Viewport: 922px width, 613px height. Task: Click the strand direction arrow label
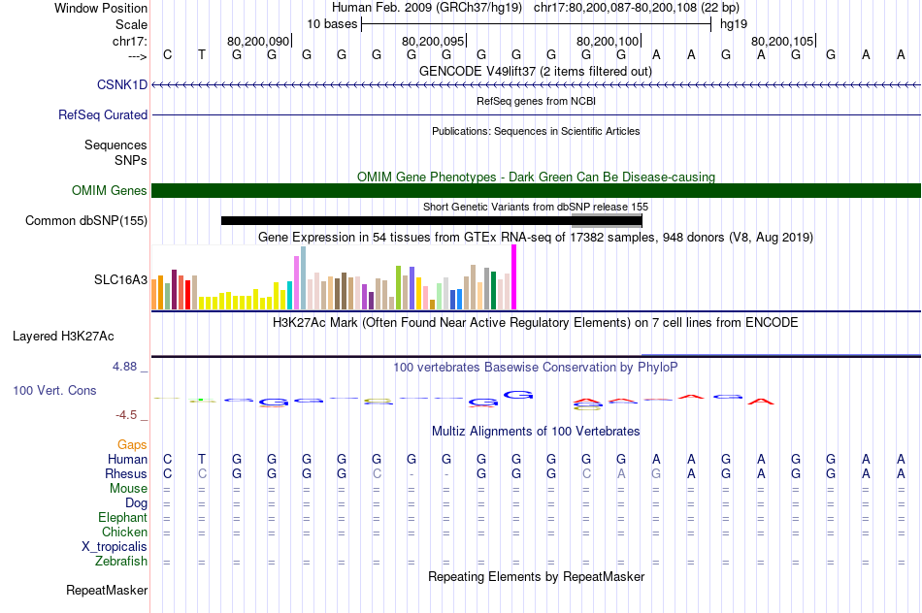point(137,56)
